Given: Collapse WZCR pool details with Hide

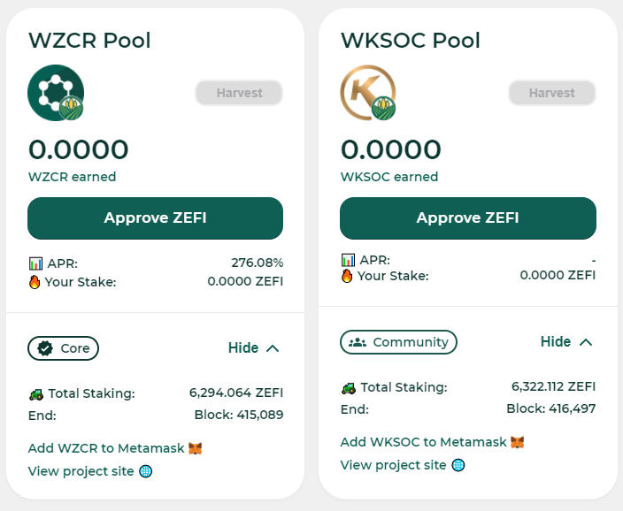Looking at the screenshot, I should point(253,348).
